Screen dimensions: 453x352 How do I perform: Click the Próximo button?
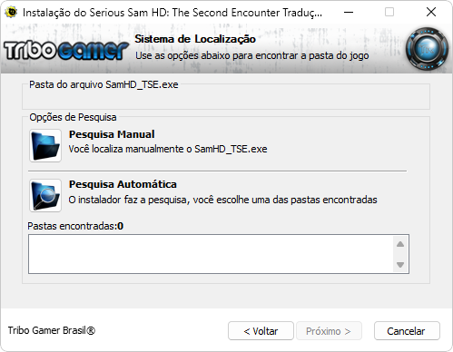point(329,331)
